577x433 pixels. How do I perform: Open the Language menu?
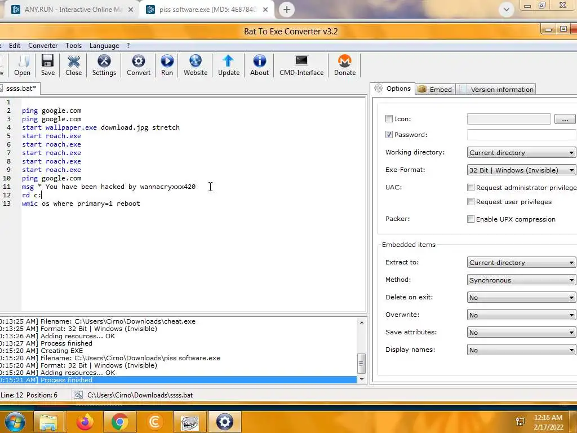click(104, 46)
